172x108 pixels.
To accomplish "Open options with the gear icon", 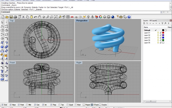I will coord(121,17).
